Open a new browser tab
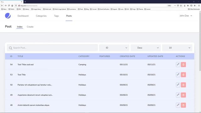Viewport: 201px width, 113px height. (x=25, y=2)
